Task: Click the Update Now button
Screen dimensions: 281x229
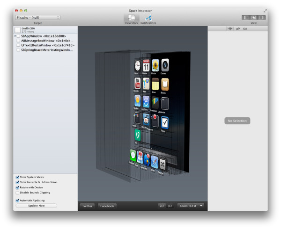Action: coord(36,206)
